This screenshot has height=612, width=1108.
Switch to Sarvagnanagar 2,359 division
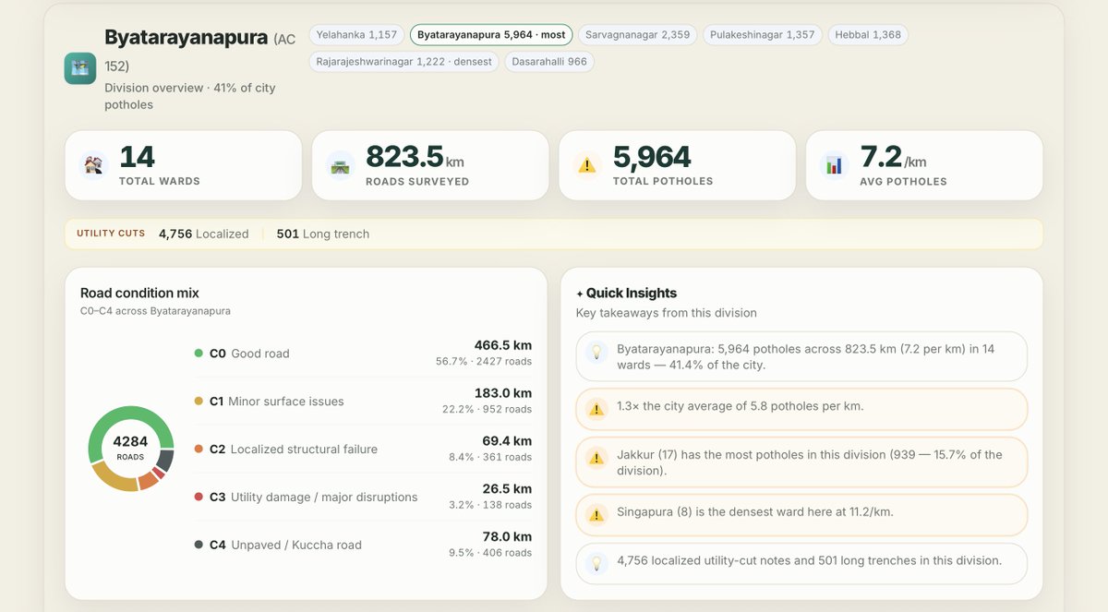638,35
